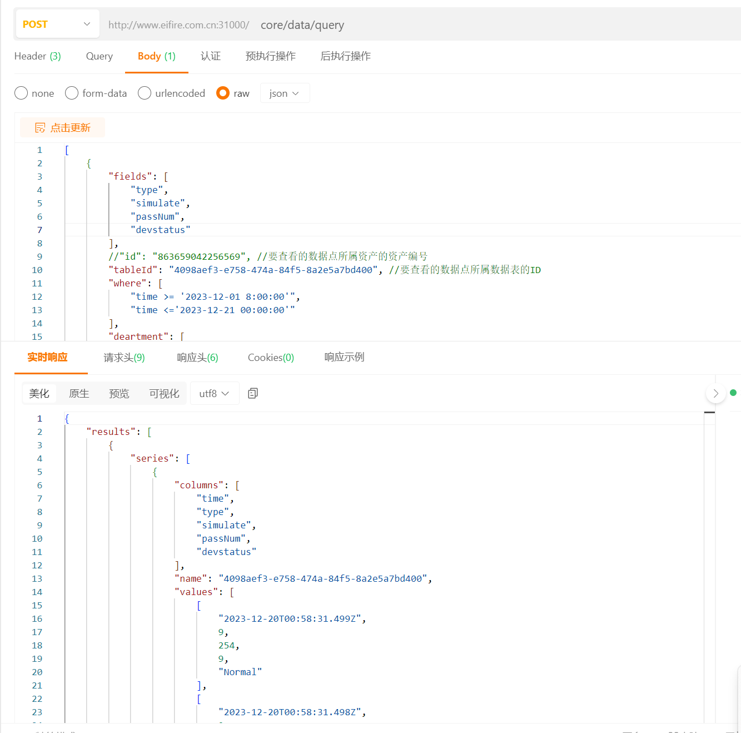This screenshot has width=741, height=733.
Task: Click the icon beside 点击更新
Action: pyautogui.click(x=40, y=128)
